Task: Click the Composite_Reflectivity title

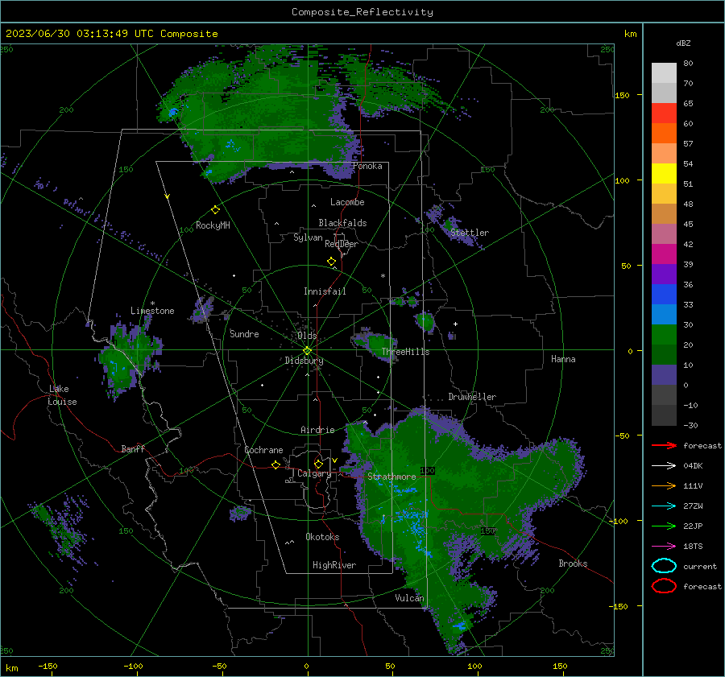Action: point(362,12)
